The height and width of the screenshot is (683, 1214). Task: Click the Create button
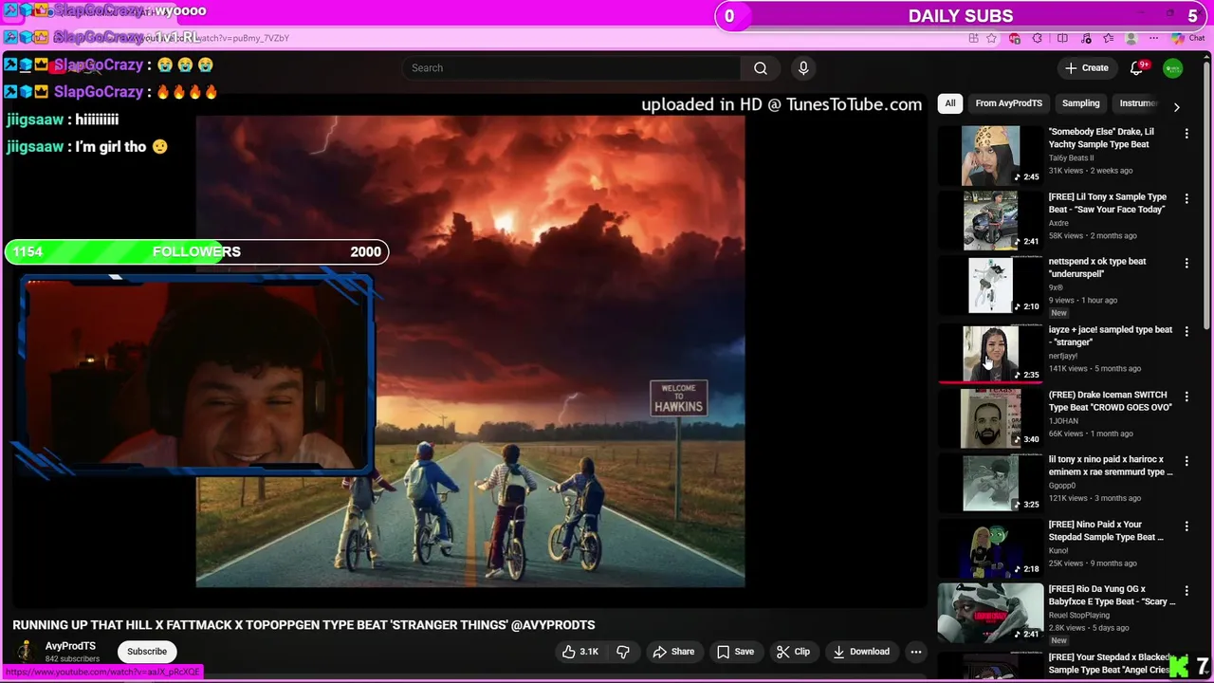pos(1087,68)
